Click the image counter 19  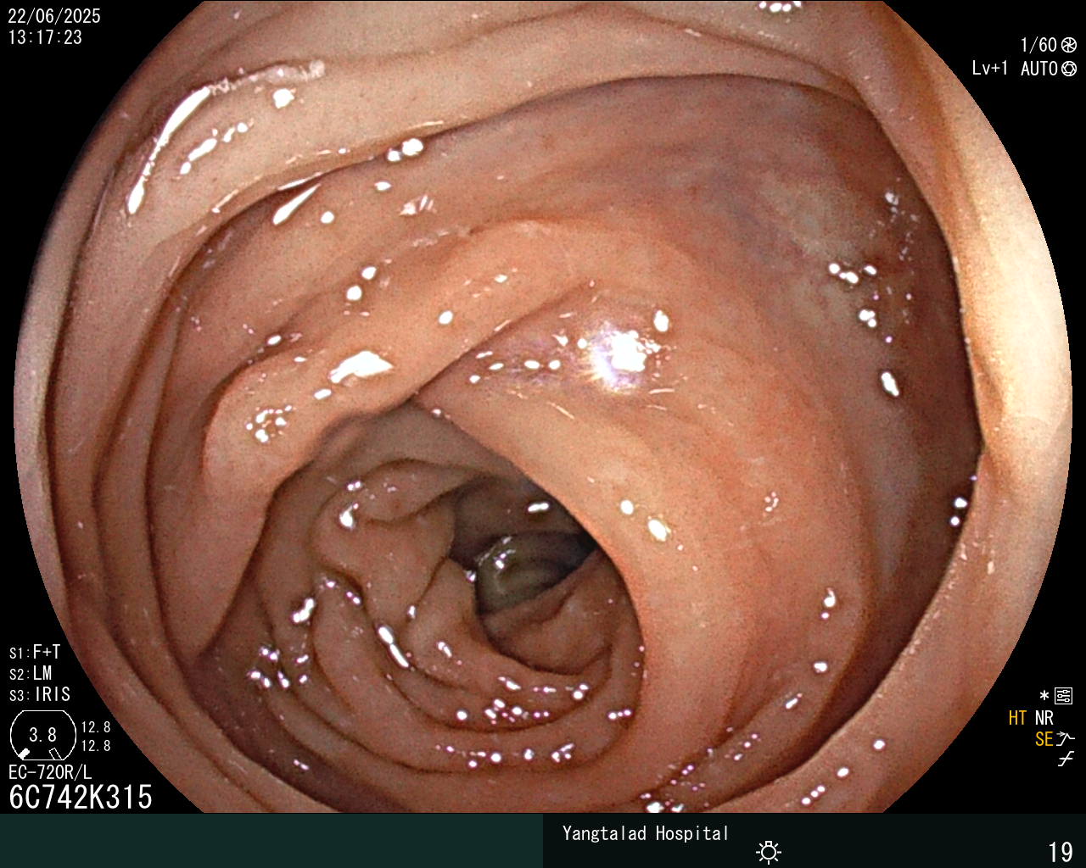(1061, 852)
